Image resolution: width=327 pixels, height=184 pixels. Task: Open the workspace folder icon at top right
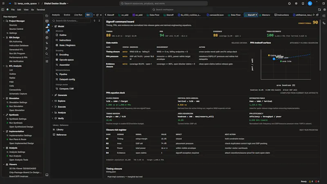[319, 9]
